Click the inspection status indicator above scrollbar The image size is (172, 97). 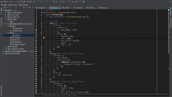click(169, 10)
